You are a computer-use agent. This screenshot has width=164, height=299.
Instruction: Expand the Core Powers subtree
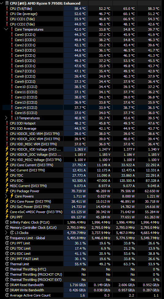point(6,196)
